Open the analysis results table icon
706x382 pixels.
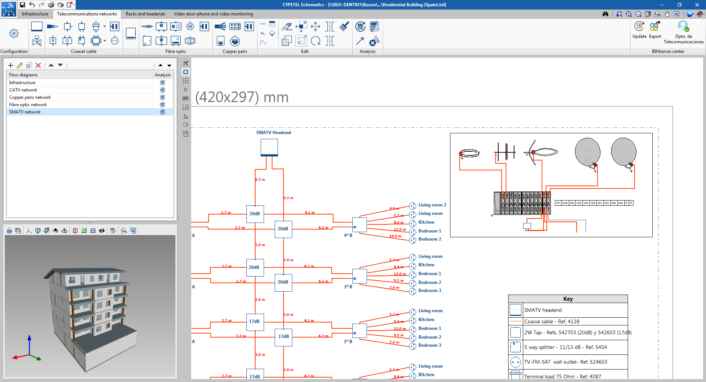click(x=374, y=26)
